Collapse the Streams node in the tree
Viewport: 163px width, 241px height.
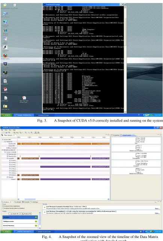pos(7,177)
